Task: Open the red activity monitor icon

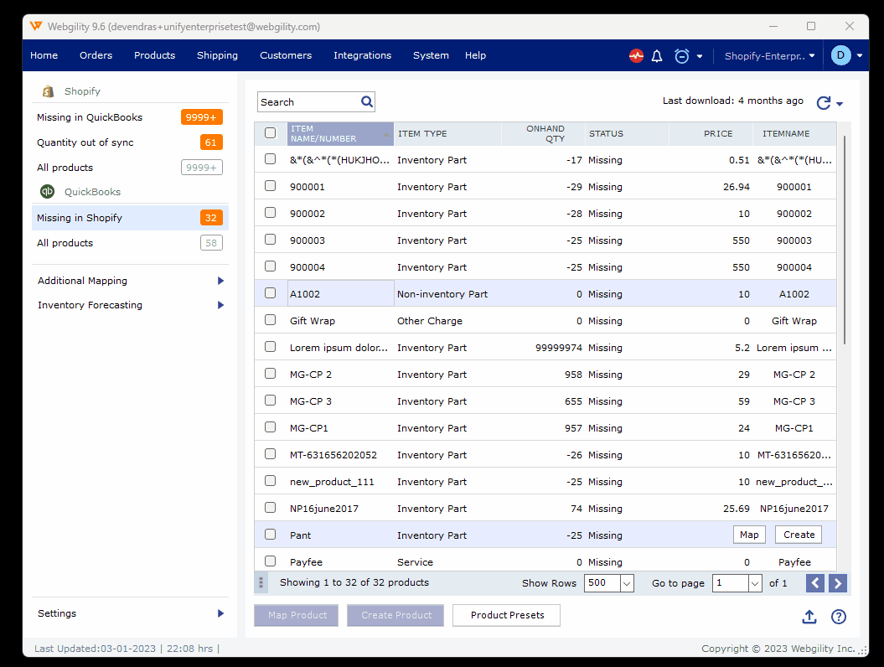Action: pos(636,56)
